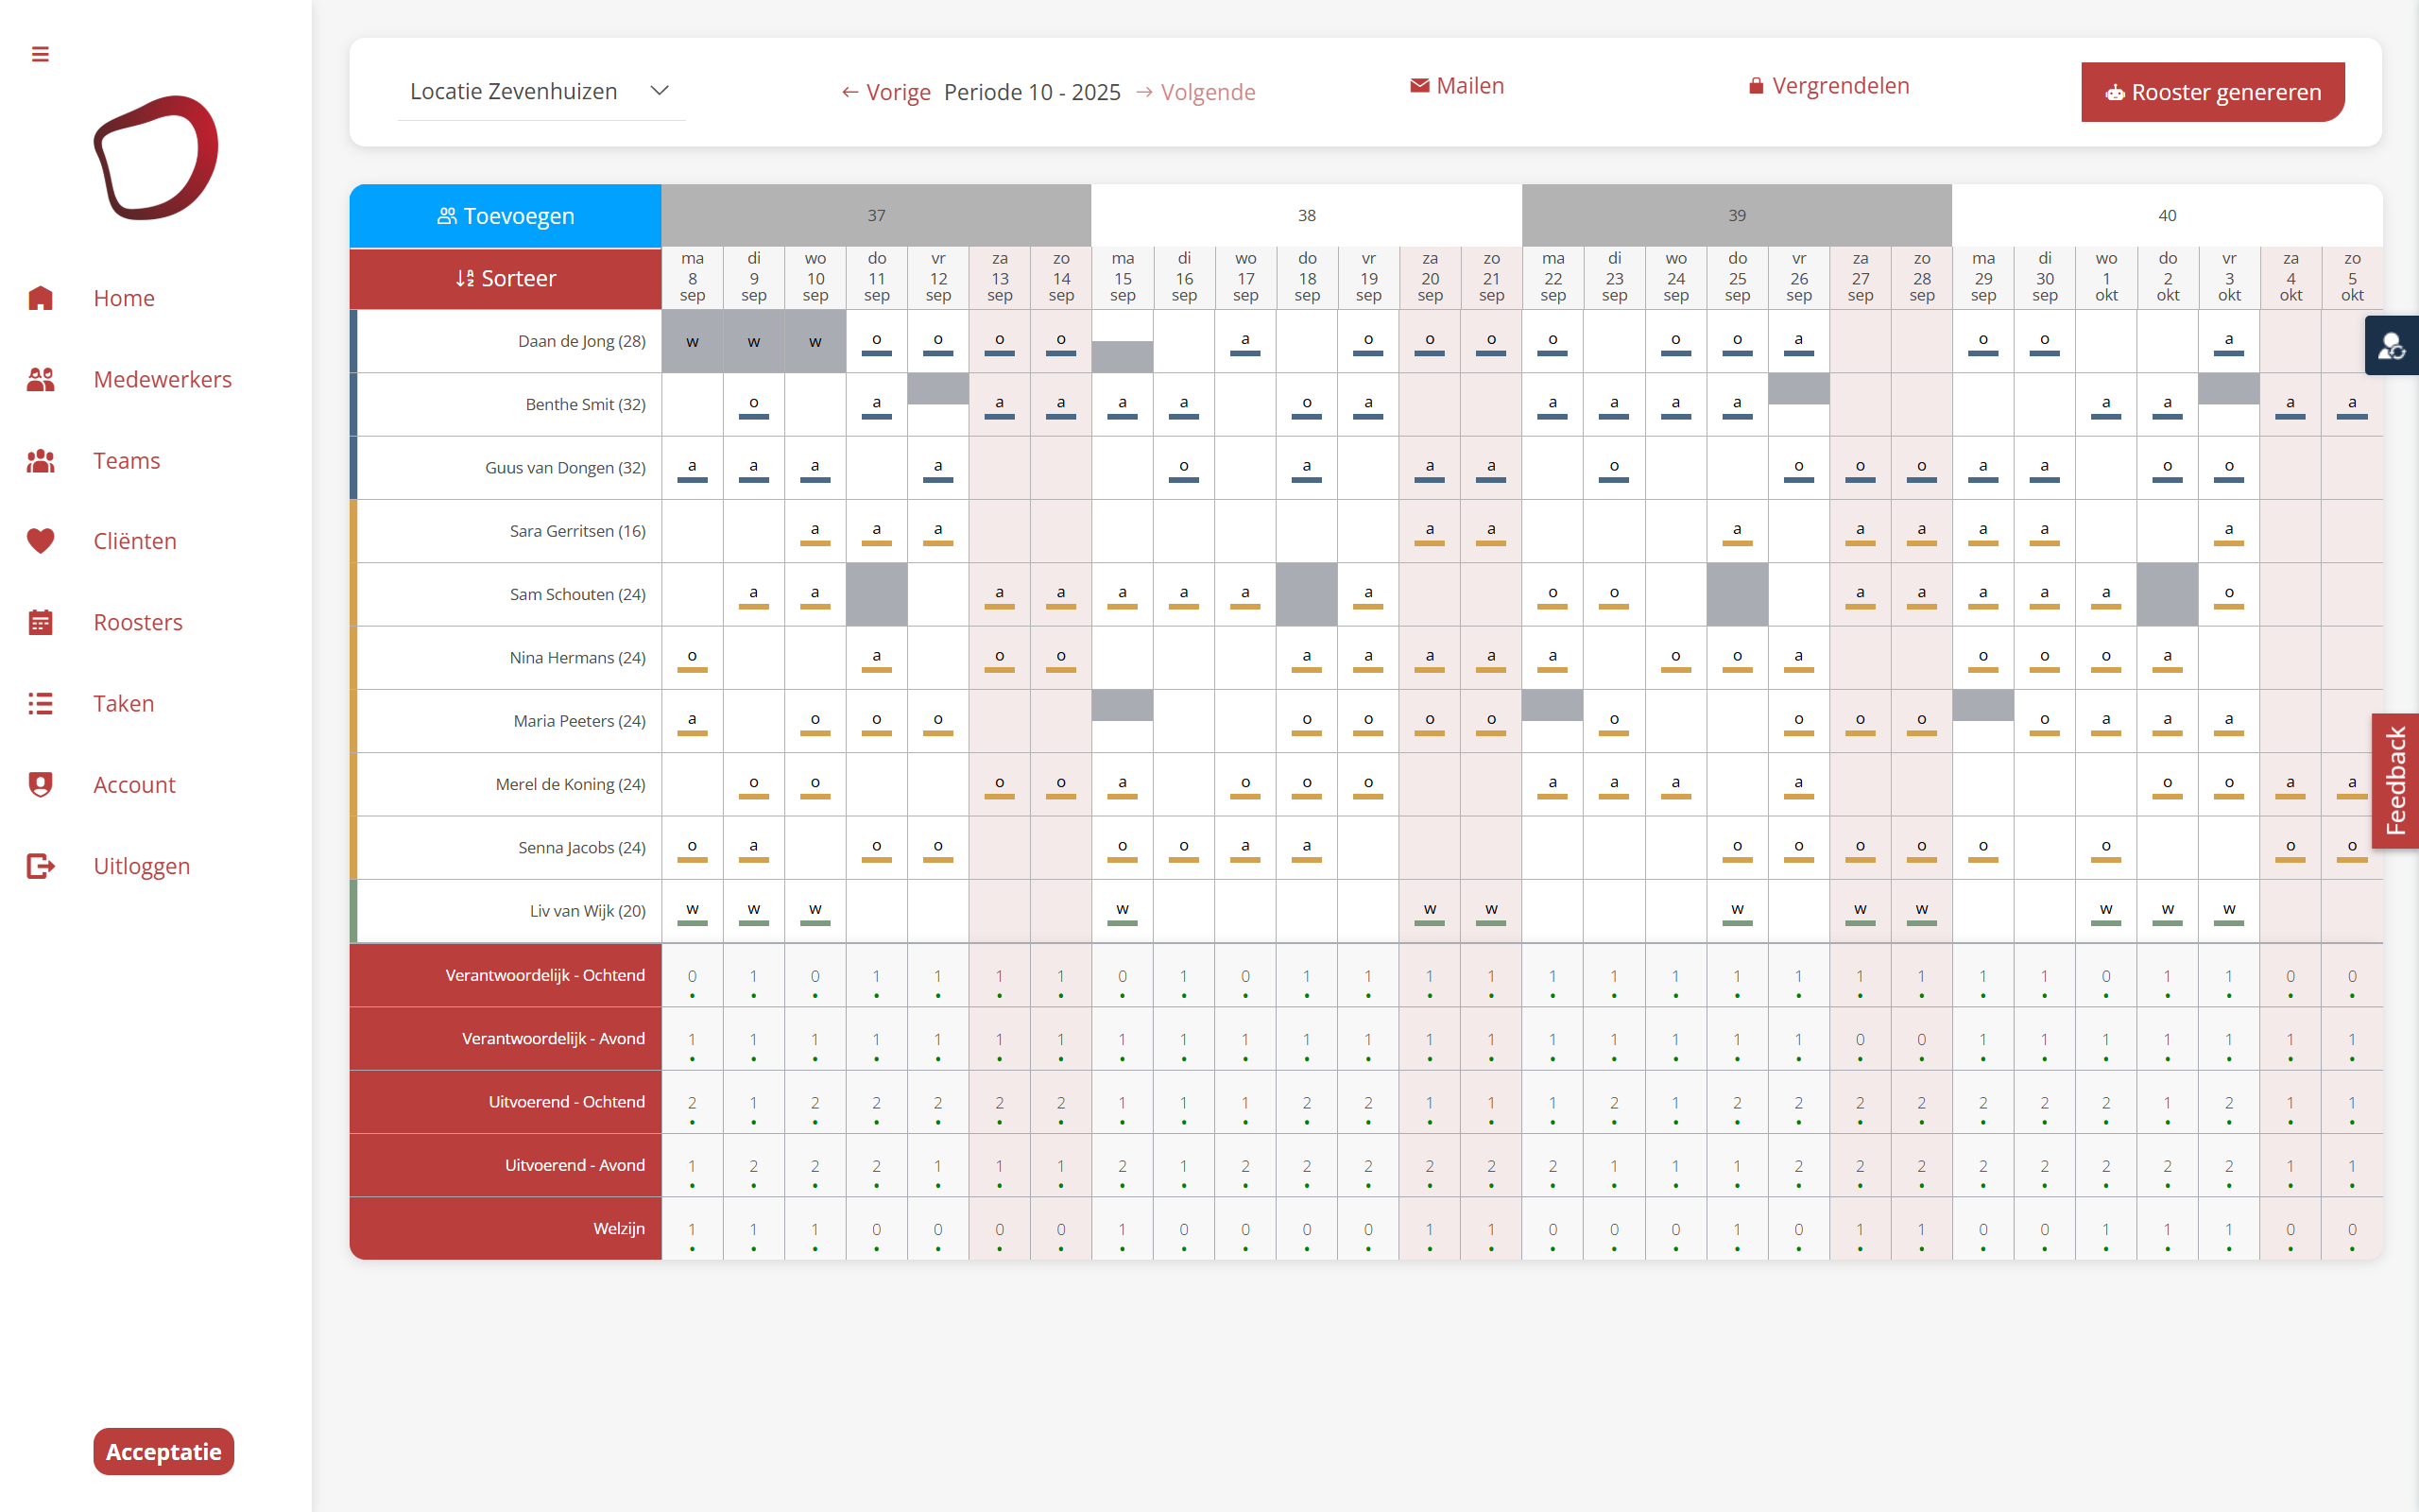Click the Rooster genereren button
Image resolution: width=2419 pixels, height=1512 pixels.
2212,92
